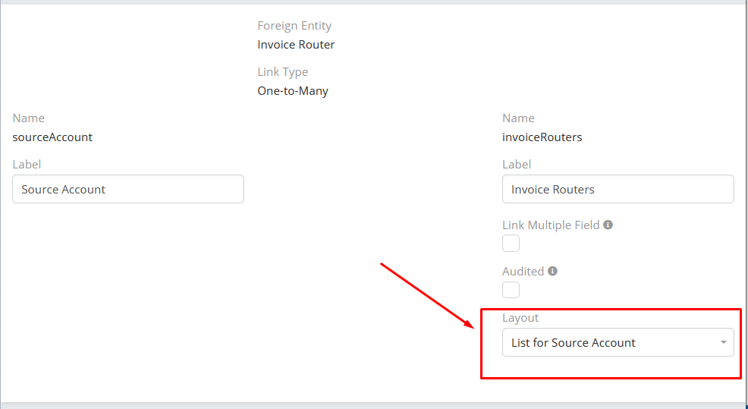Click the Name caption above sourceAccount
This screenshot has width=748, height=409.
tap(28, 118)
